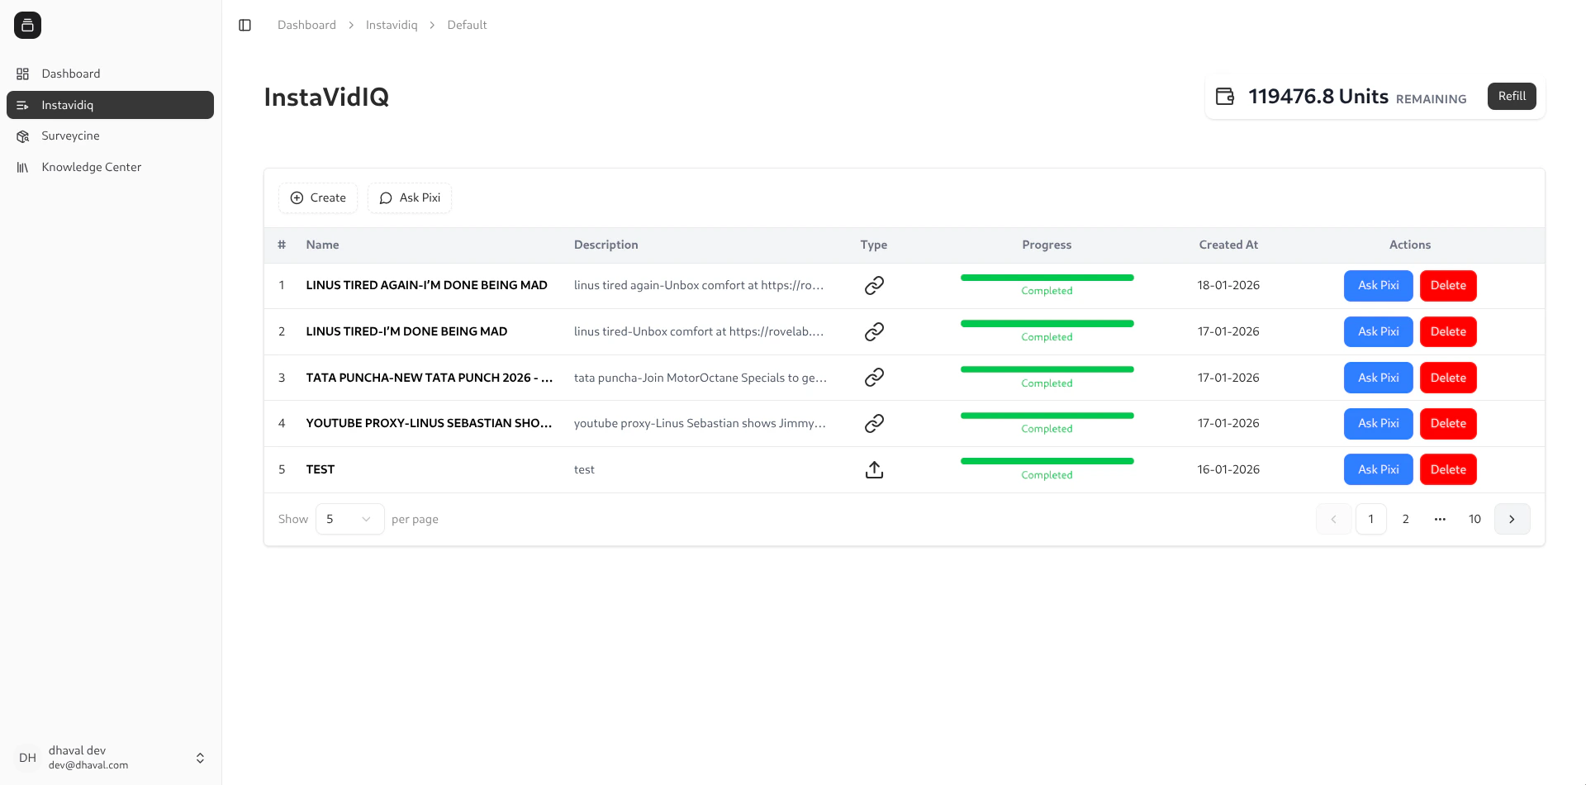Click the chat bubble icon on Ask Pixi
This screenshot has width=1586, height=785.
coord(385,198)
